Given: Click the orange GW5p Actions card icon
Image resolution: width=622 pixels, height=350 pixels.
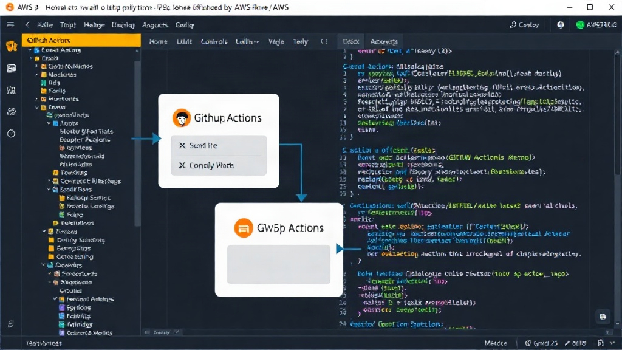Looking at the screenshot, I should 244,228.
